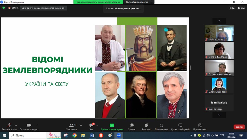Viewport: 247px width, 139px height.
Task: Open the Вид layout menu
Action: click(x=241, y=8)
